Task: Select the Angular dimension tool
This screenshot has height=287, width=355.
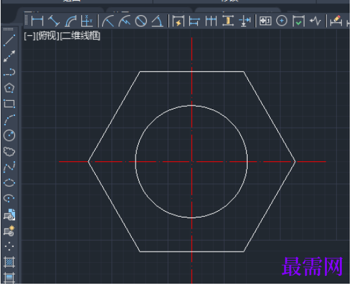Action: pos(157,21)
